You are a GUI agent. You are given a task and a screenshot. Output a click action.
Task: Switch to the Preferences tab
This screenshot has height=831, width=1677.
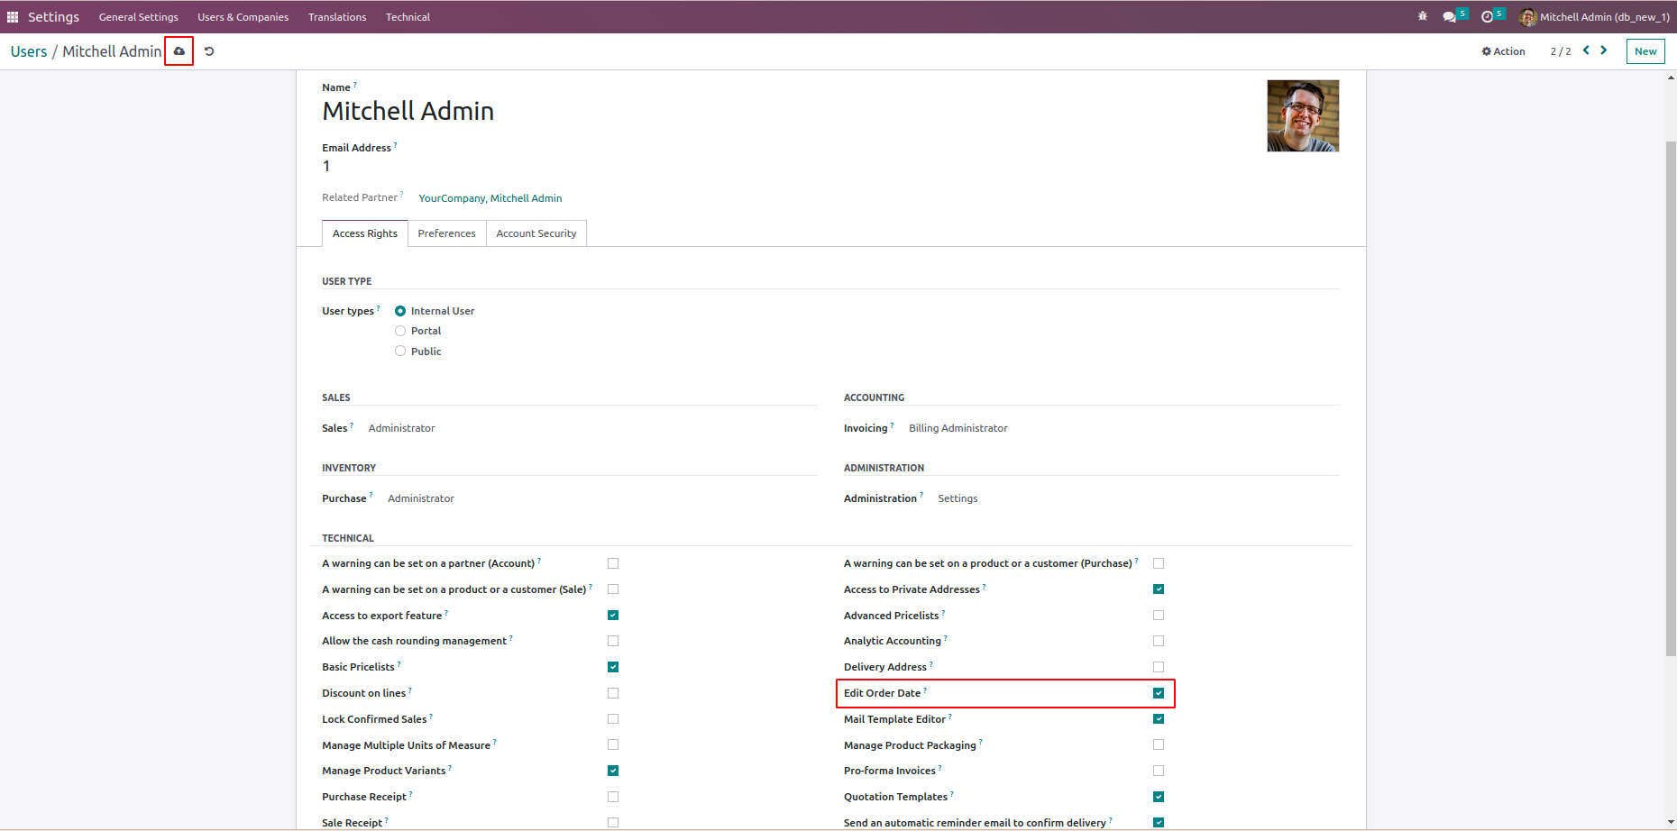click(x=446, y=233)
